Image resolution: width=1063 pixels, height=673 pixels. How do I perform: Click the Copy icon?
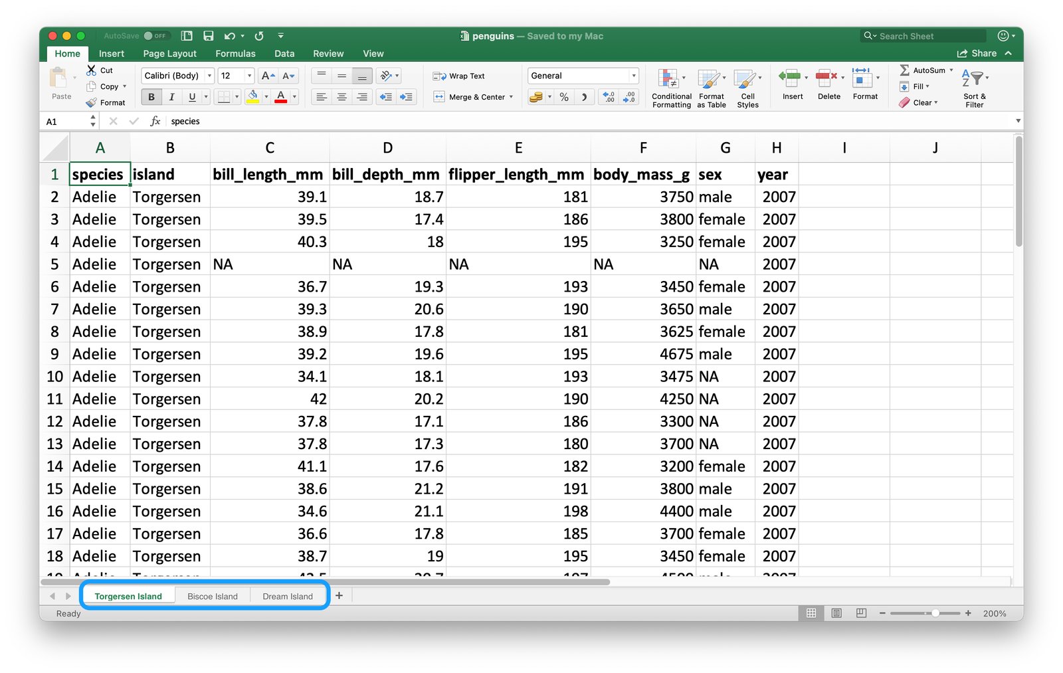92,86
